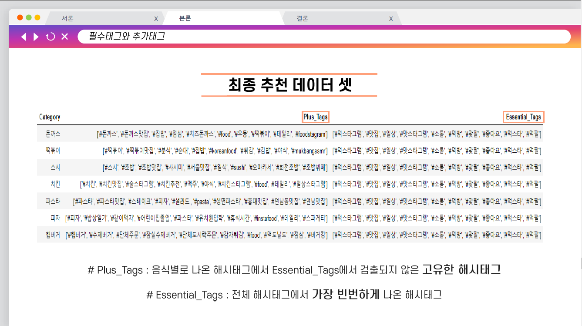Click the 최종 추천 데이터 셋 title
The width and height of the screenshot is (582, 326).
click(289, 84)
